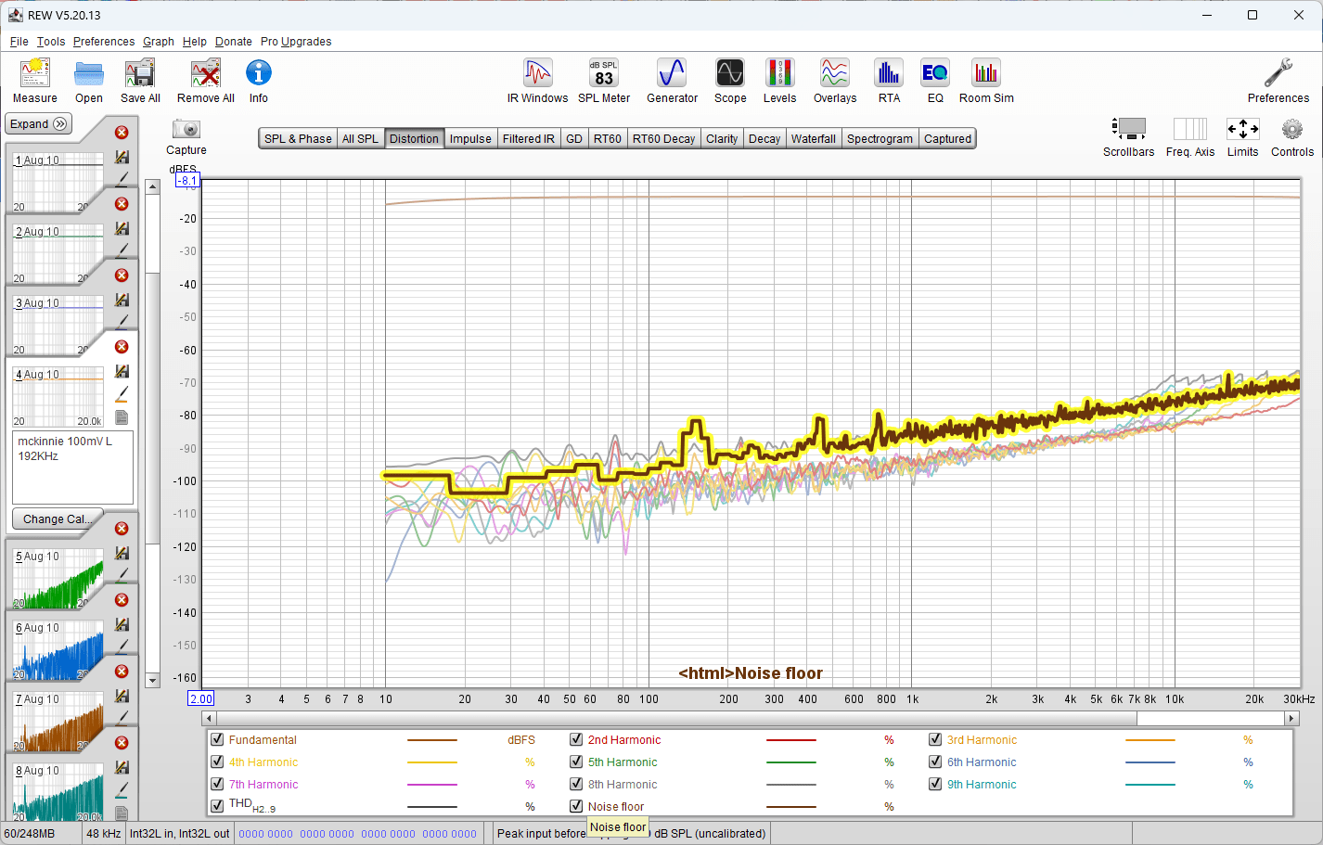Open the Overlays window
The width and height of the screenshot is (1323, 845).
point(835,81)
